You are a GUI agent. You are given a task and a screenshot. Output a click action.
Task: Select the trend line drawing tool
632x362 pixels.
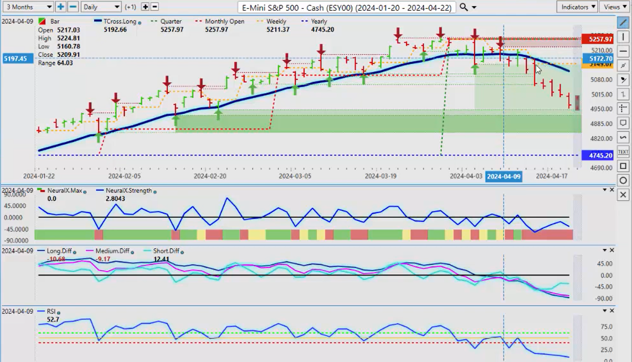tap(623, 22)
